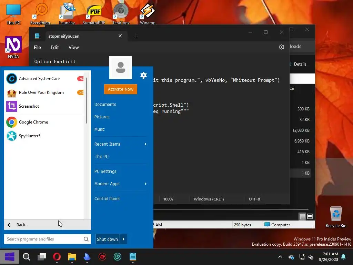Image resolution: width=353 pixels, height=265 pixels.
Task: Open Notepad View menu
Action: click(x=74, y=47)
